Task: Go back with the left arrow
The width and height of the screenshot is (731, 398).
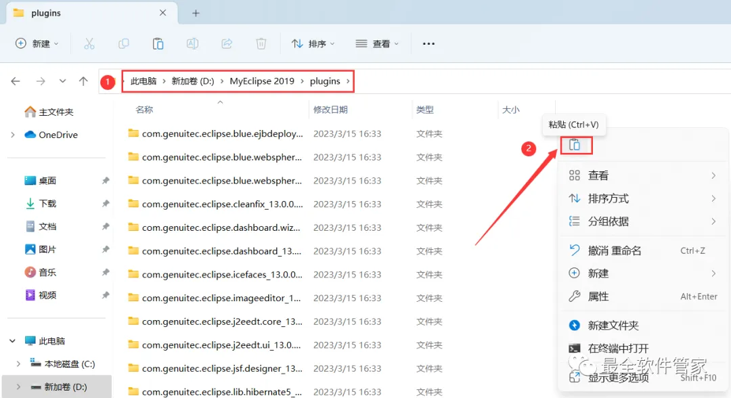Action: pyautogui.click(x=16, y=81)
